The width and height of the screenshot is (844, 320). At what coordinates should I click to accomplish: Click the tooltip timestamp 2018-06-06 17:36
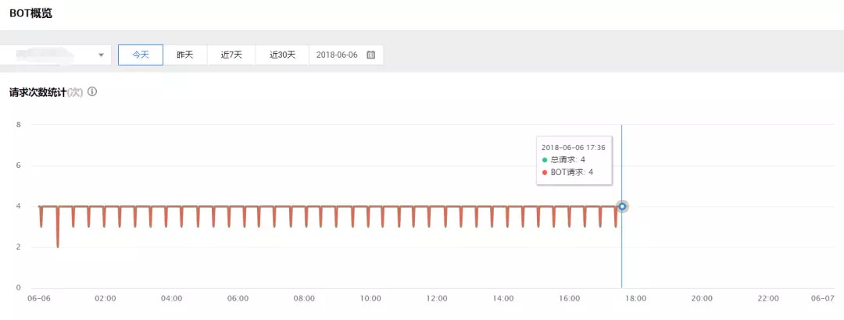coord(574,147)
